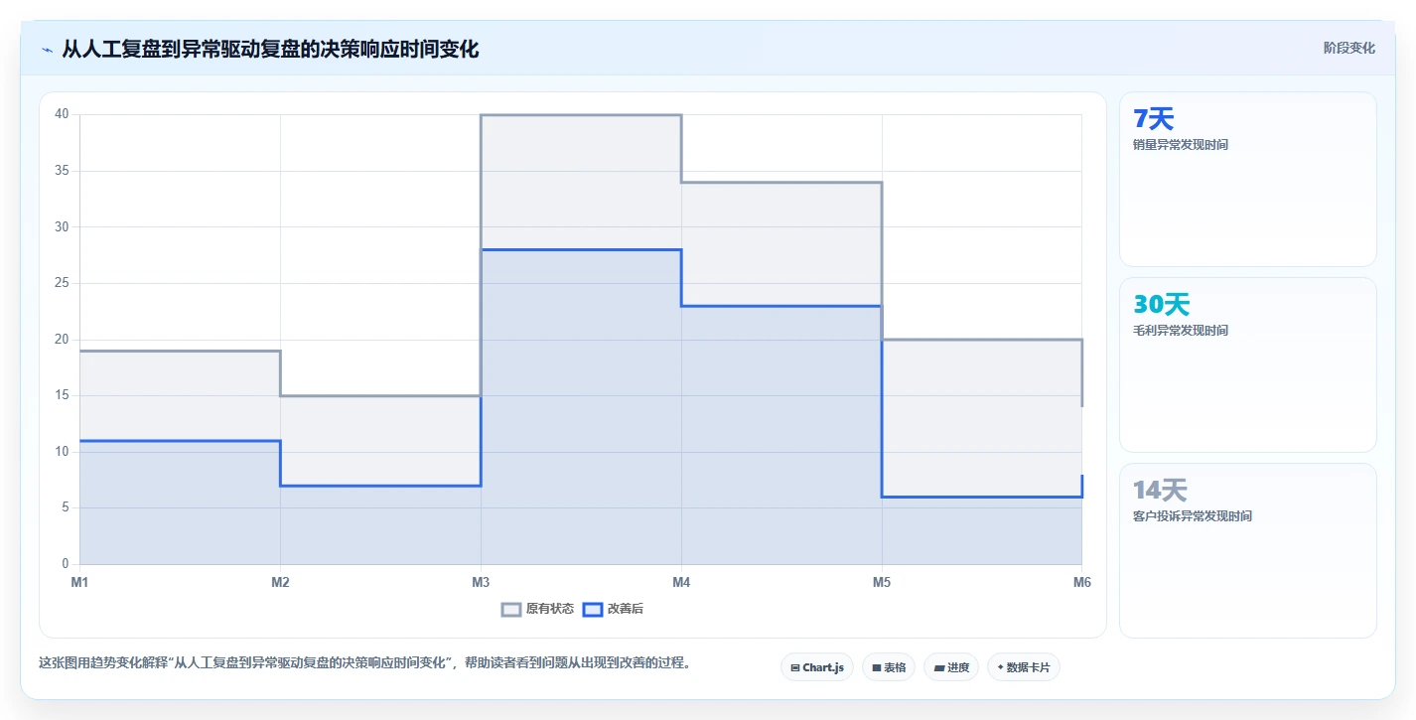Click the Chart.js tag
Viewport: 1416px width, 720px height.
pos(817,667)
